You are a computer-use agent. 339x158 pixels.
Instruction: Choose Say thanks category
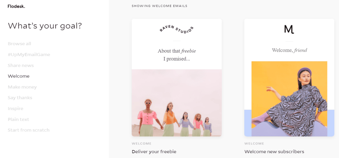point(20,98)
